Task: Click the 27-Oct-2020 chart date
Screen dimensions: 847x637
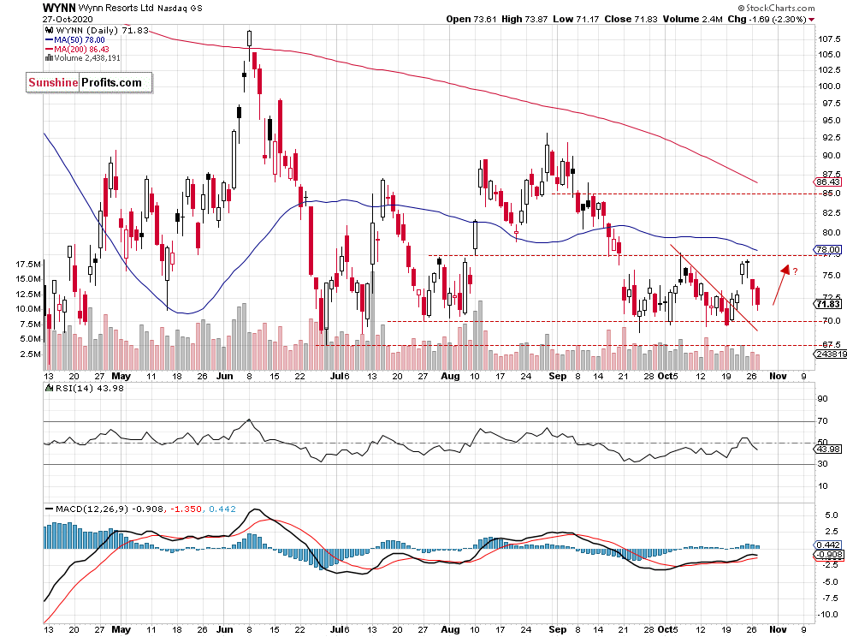Action: 68,20
